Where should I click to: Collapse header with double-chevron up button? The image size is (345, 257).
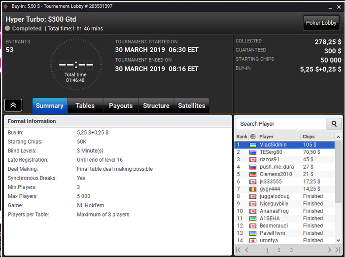coord(13,105)
